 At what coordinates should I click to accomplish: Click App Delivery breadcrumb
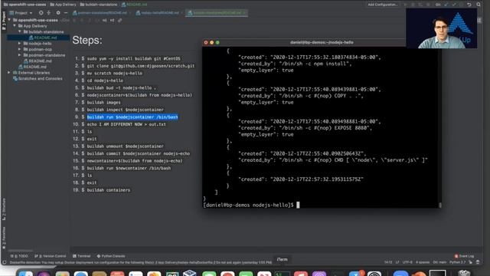tap(63, 5)
